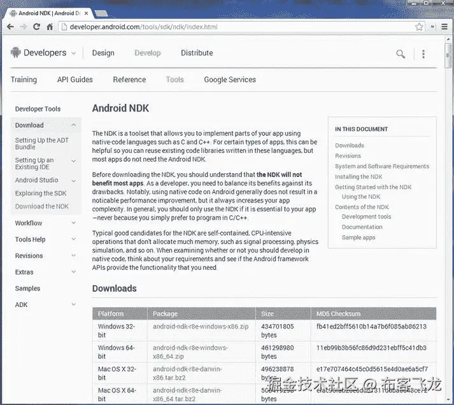The image size is (454, 405).
Task: Click the page vertical scrollbar thumb
Action: coord(448,55)
